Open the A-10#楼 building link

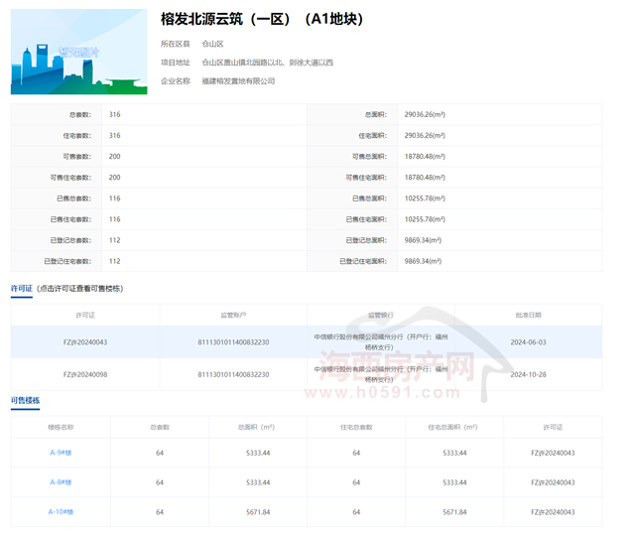[x=61, y=512]
